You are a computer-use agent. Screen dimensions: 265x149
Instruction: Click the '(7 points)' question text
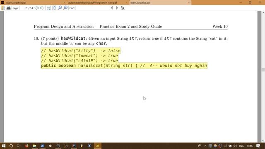coord(50,38)
